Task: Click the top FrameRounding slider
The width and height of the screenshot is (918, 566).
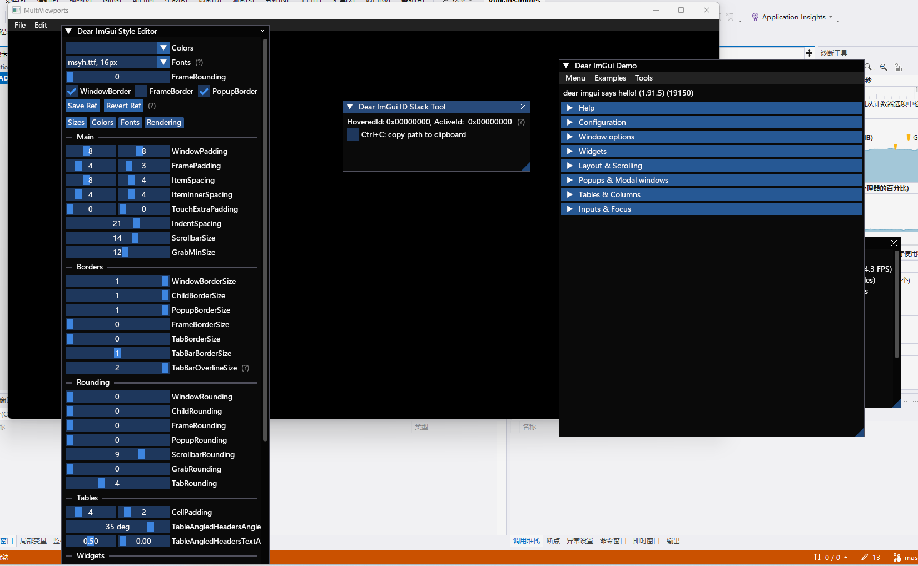Action: [x=117, y=77]
